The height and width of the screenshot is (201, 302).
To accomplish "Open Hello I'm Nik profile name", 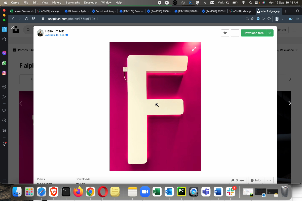I will [55, 31].
